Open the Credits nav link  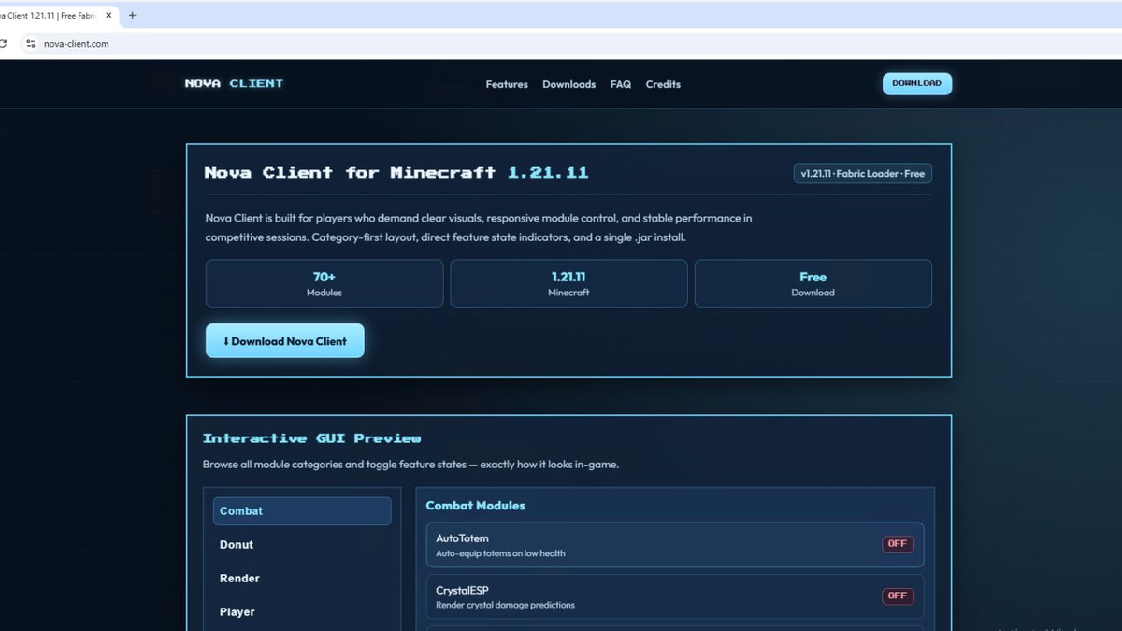[x=663, y=84]
